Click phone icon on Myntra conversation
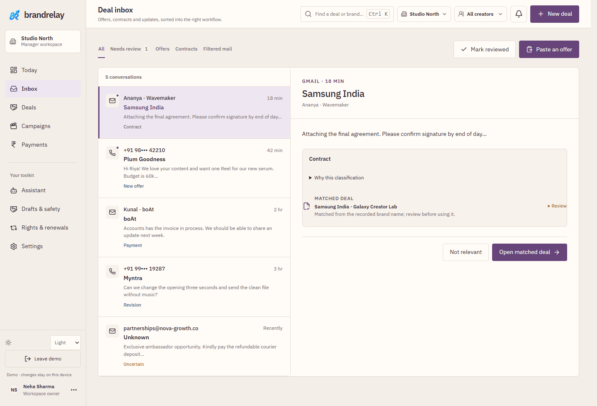This screenshot has height=406, width=597. [x=112, y=271]
